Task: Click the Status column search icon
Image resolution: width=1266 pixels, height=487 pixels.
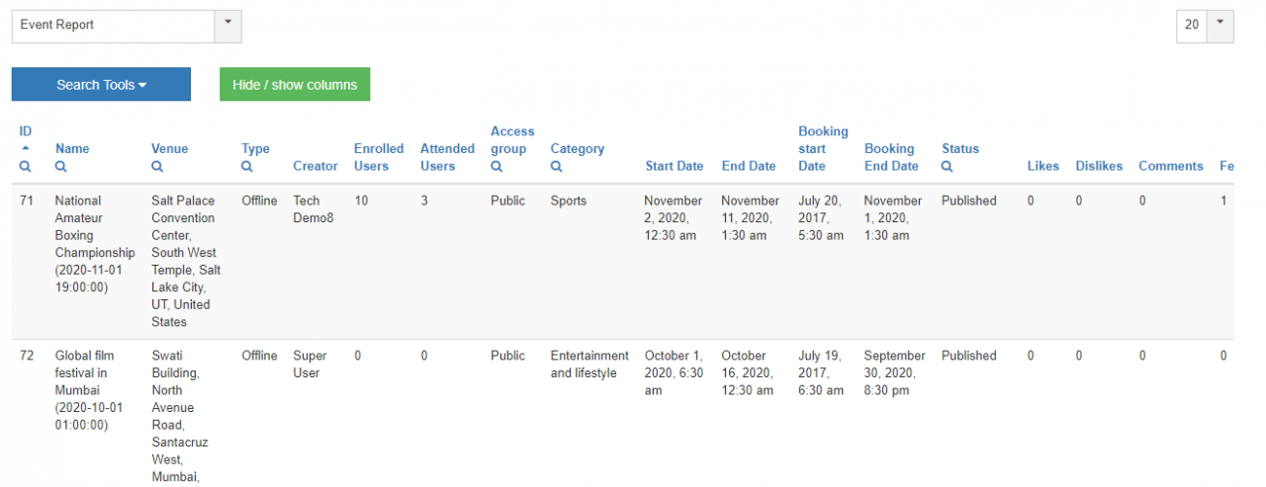Action: coord(948,167)
